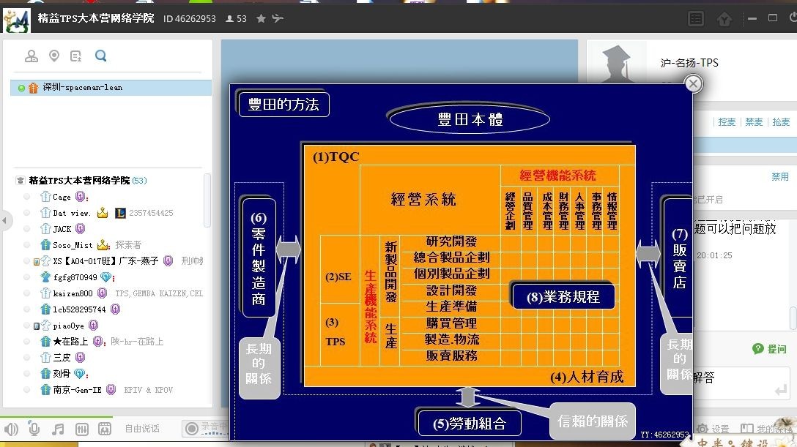Click the airplane icon in title bar
This screenshot has height=447, width=797.
pyautogui.click(x=278, y=19)
